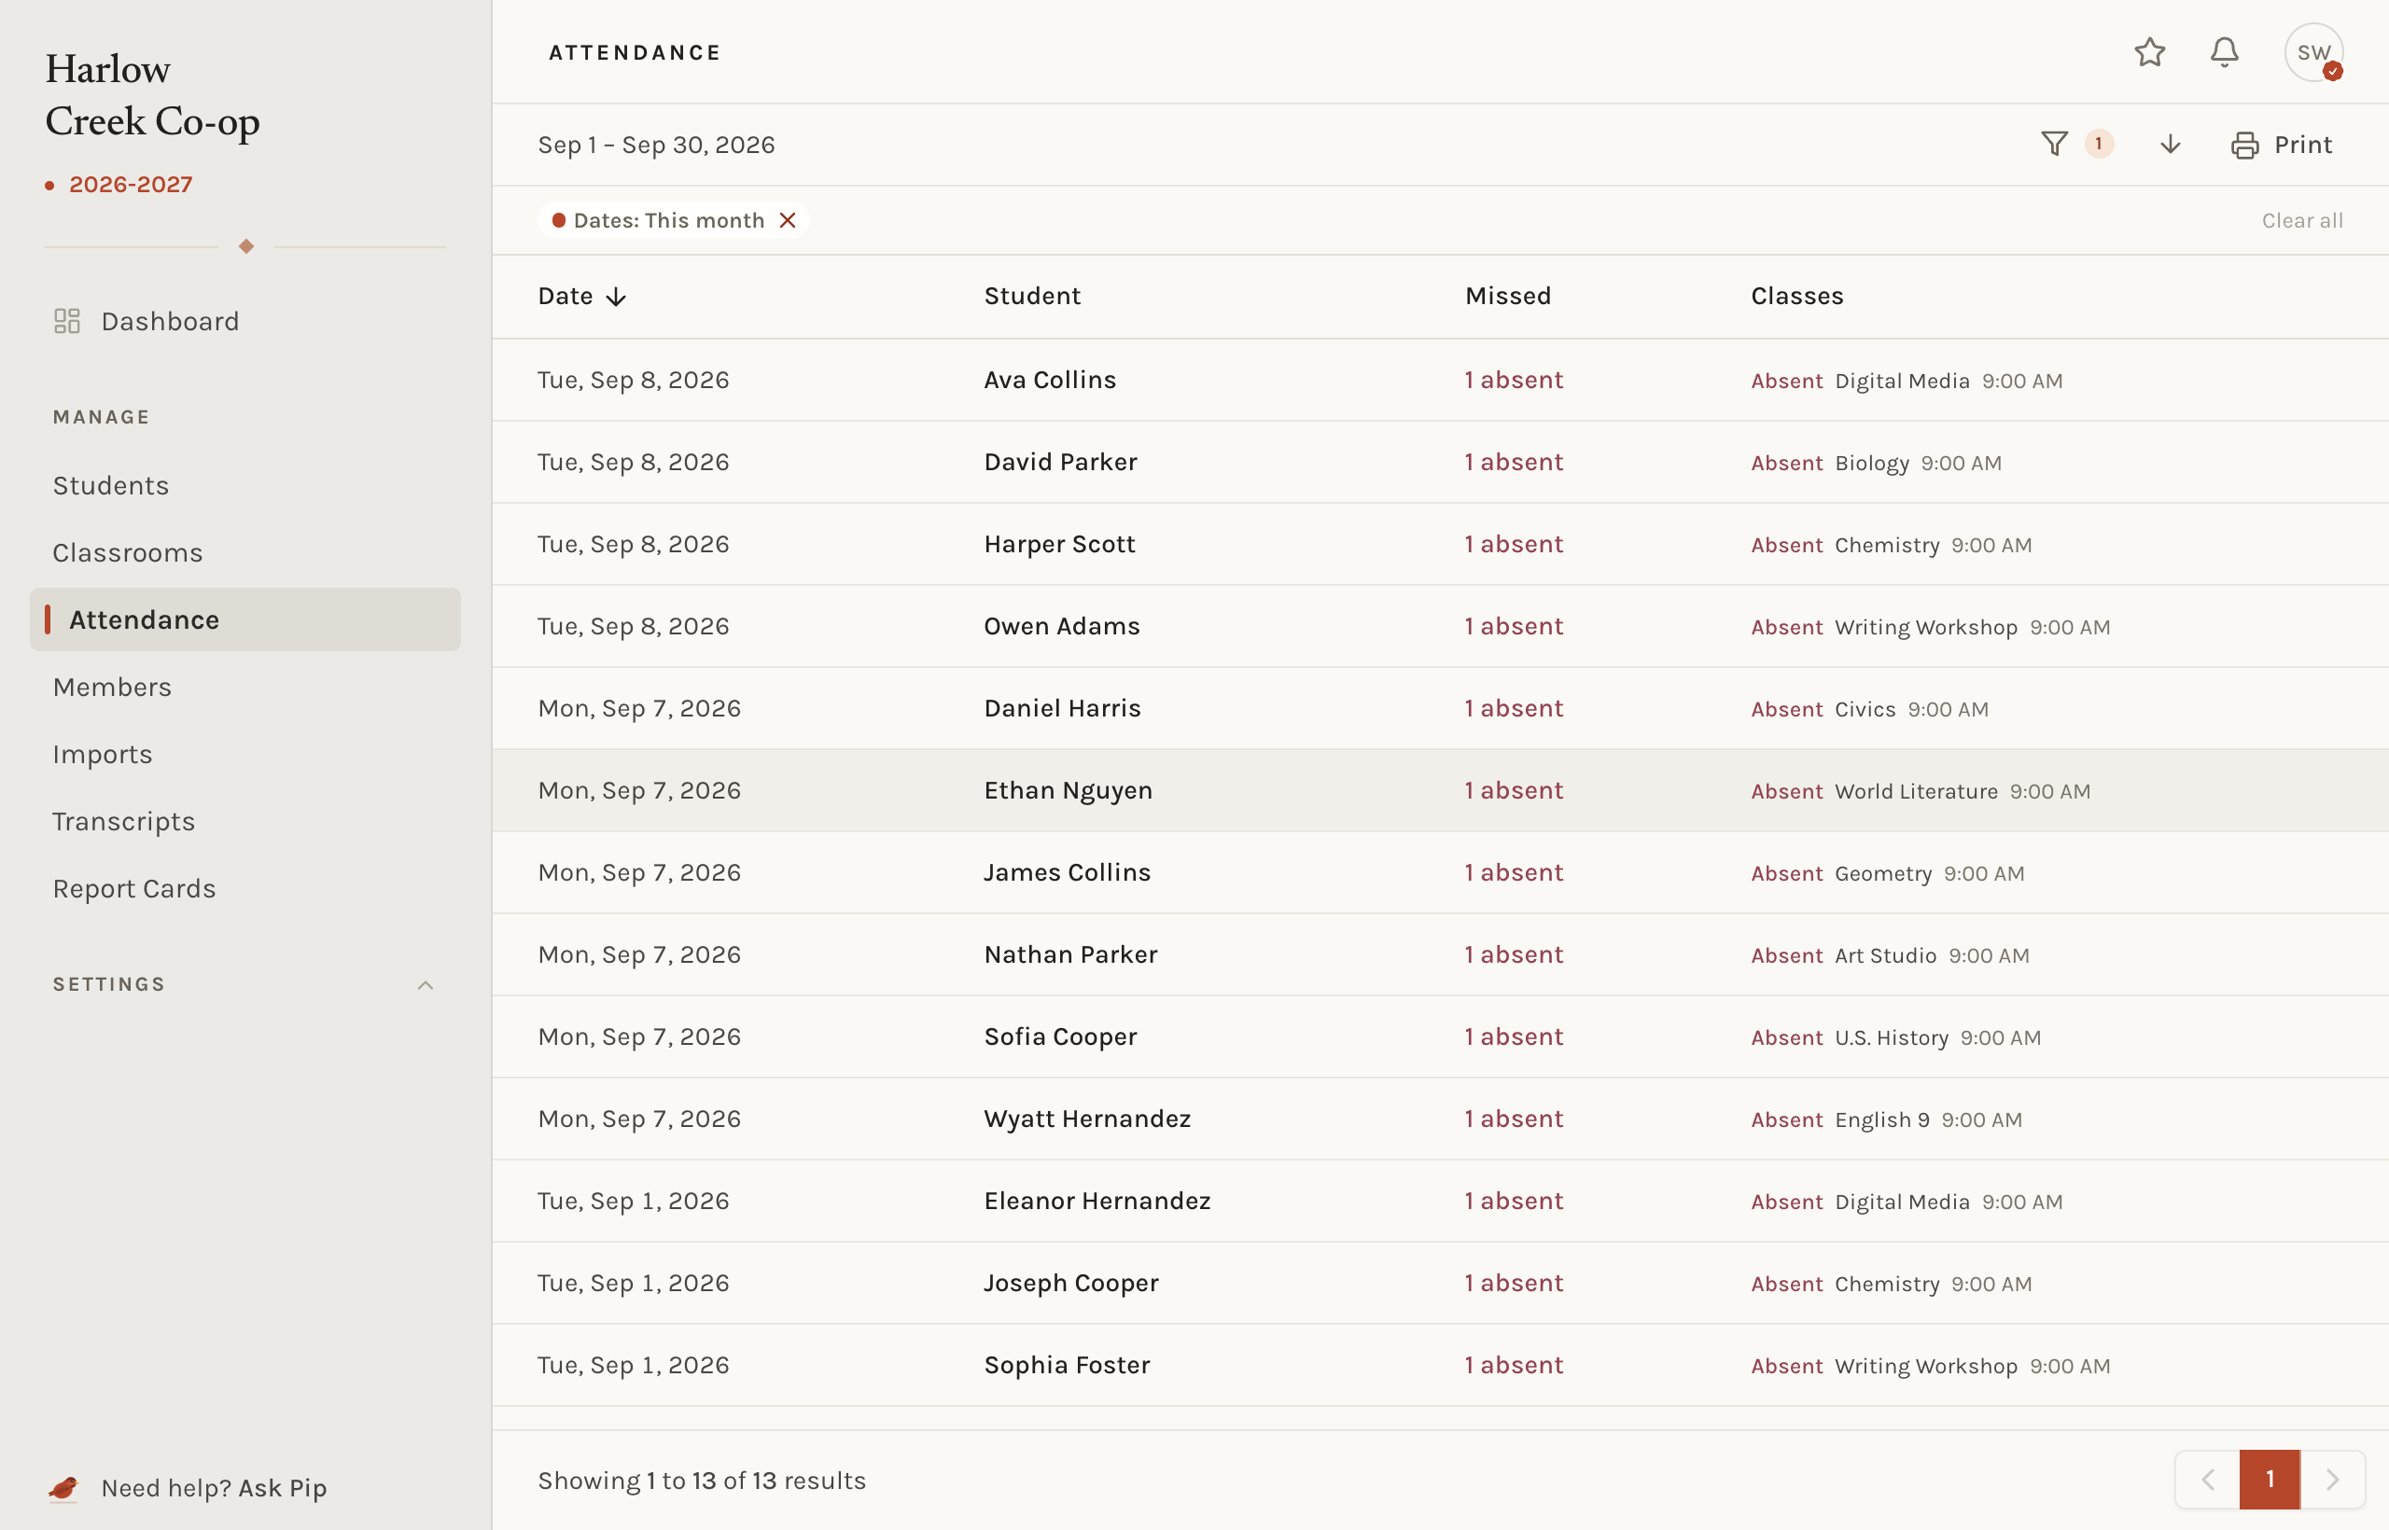
Task: Click Clear all filters
Action: (2301, 220)
